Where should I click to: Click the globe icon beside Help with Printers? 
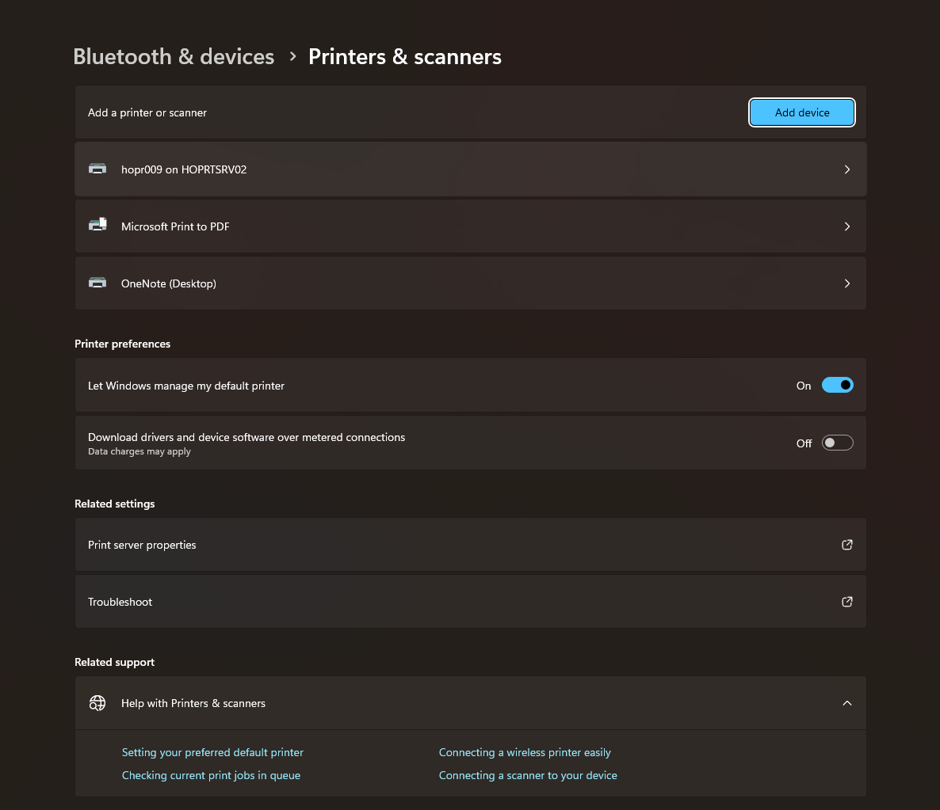pyautogui.click(x=97, y=703)
